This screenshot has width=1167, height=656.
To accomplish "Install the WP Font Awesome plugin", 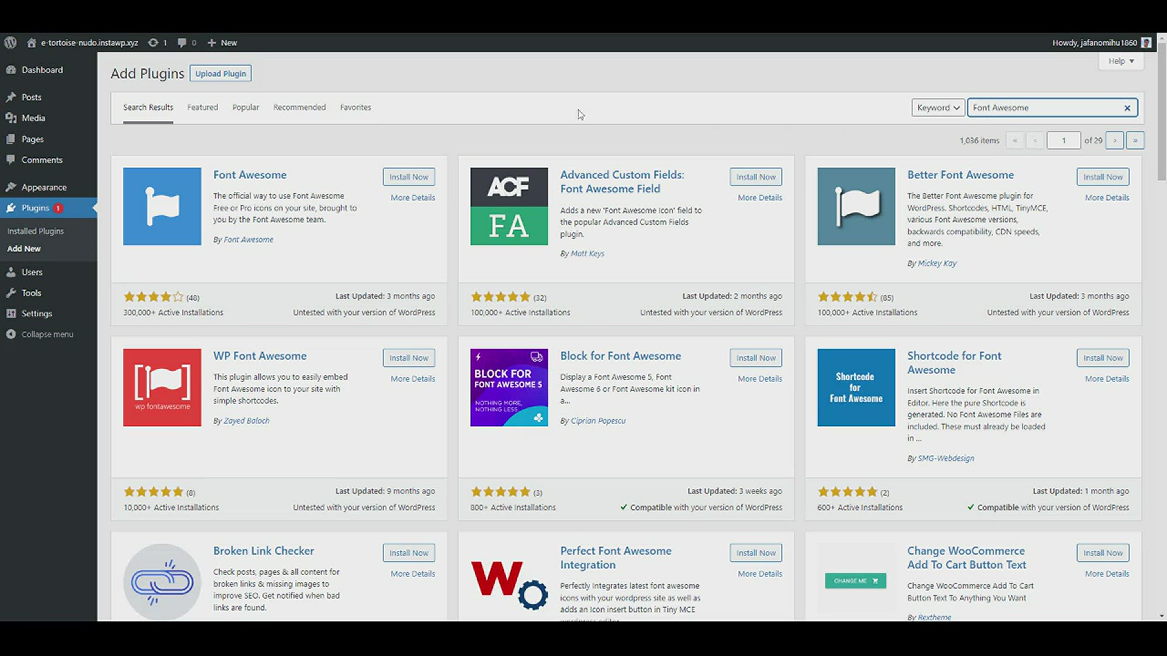I will [x=409, y=358].
